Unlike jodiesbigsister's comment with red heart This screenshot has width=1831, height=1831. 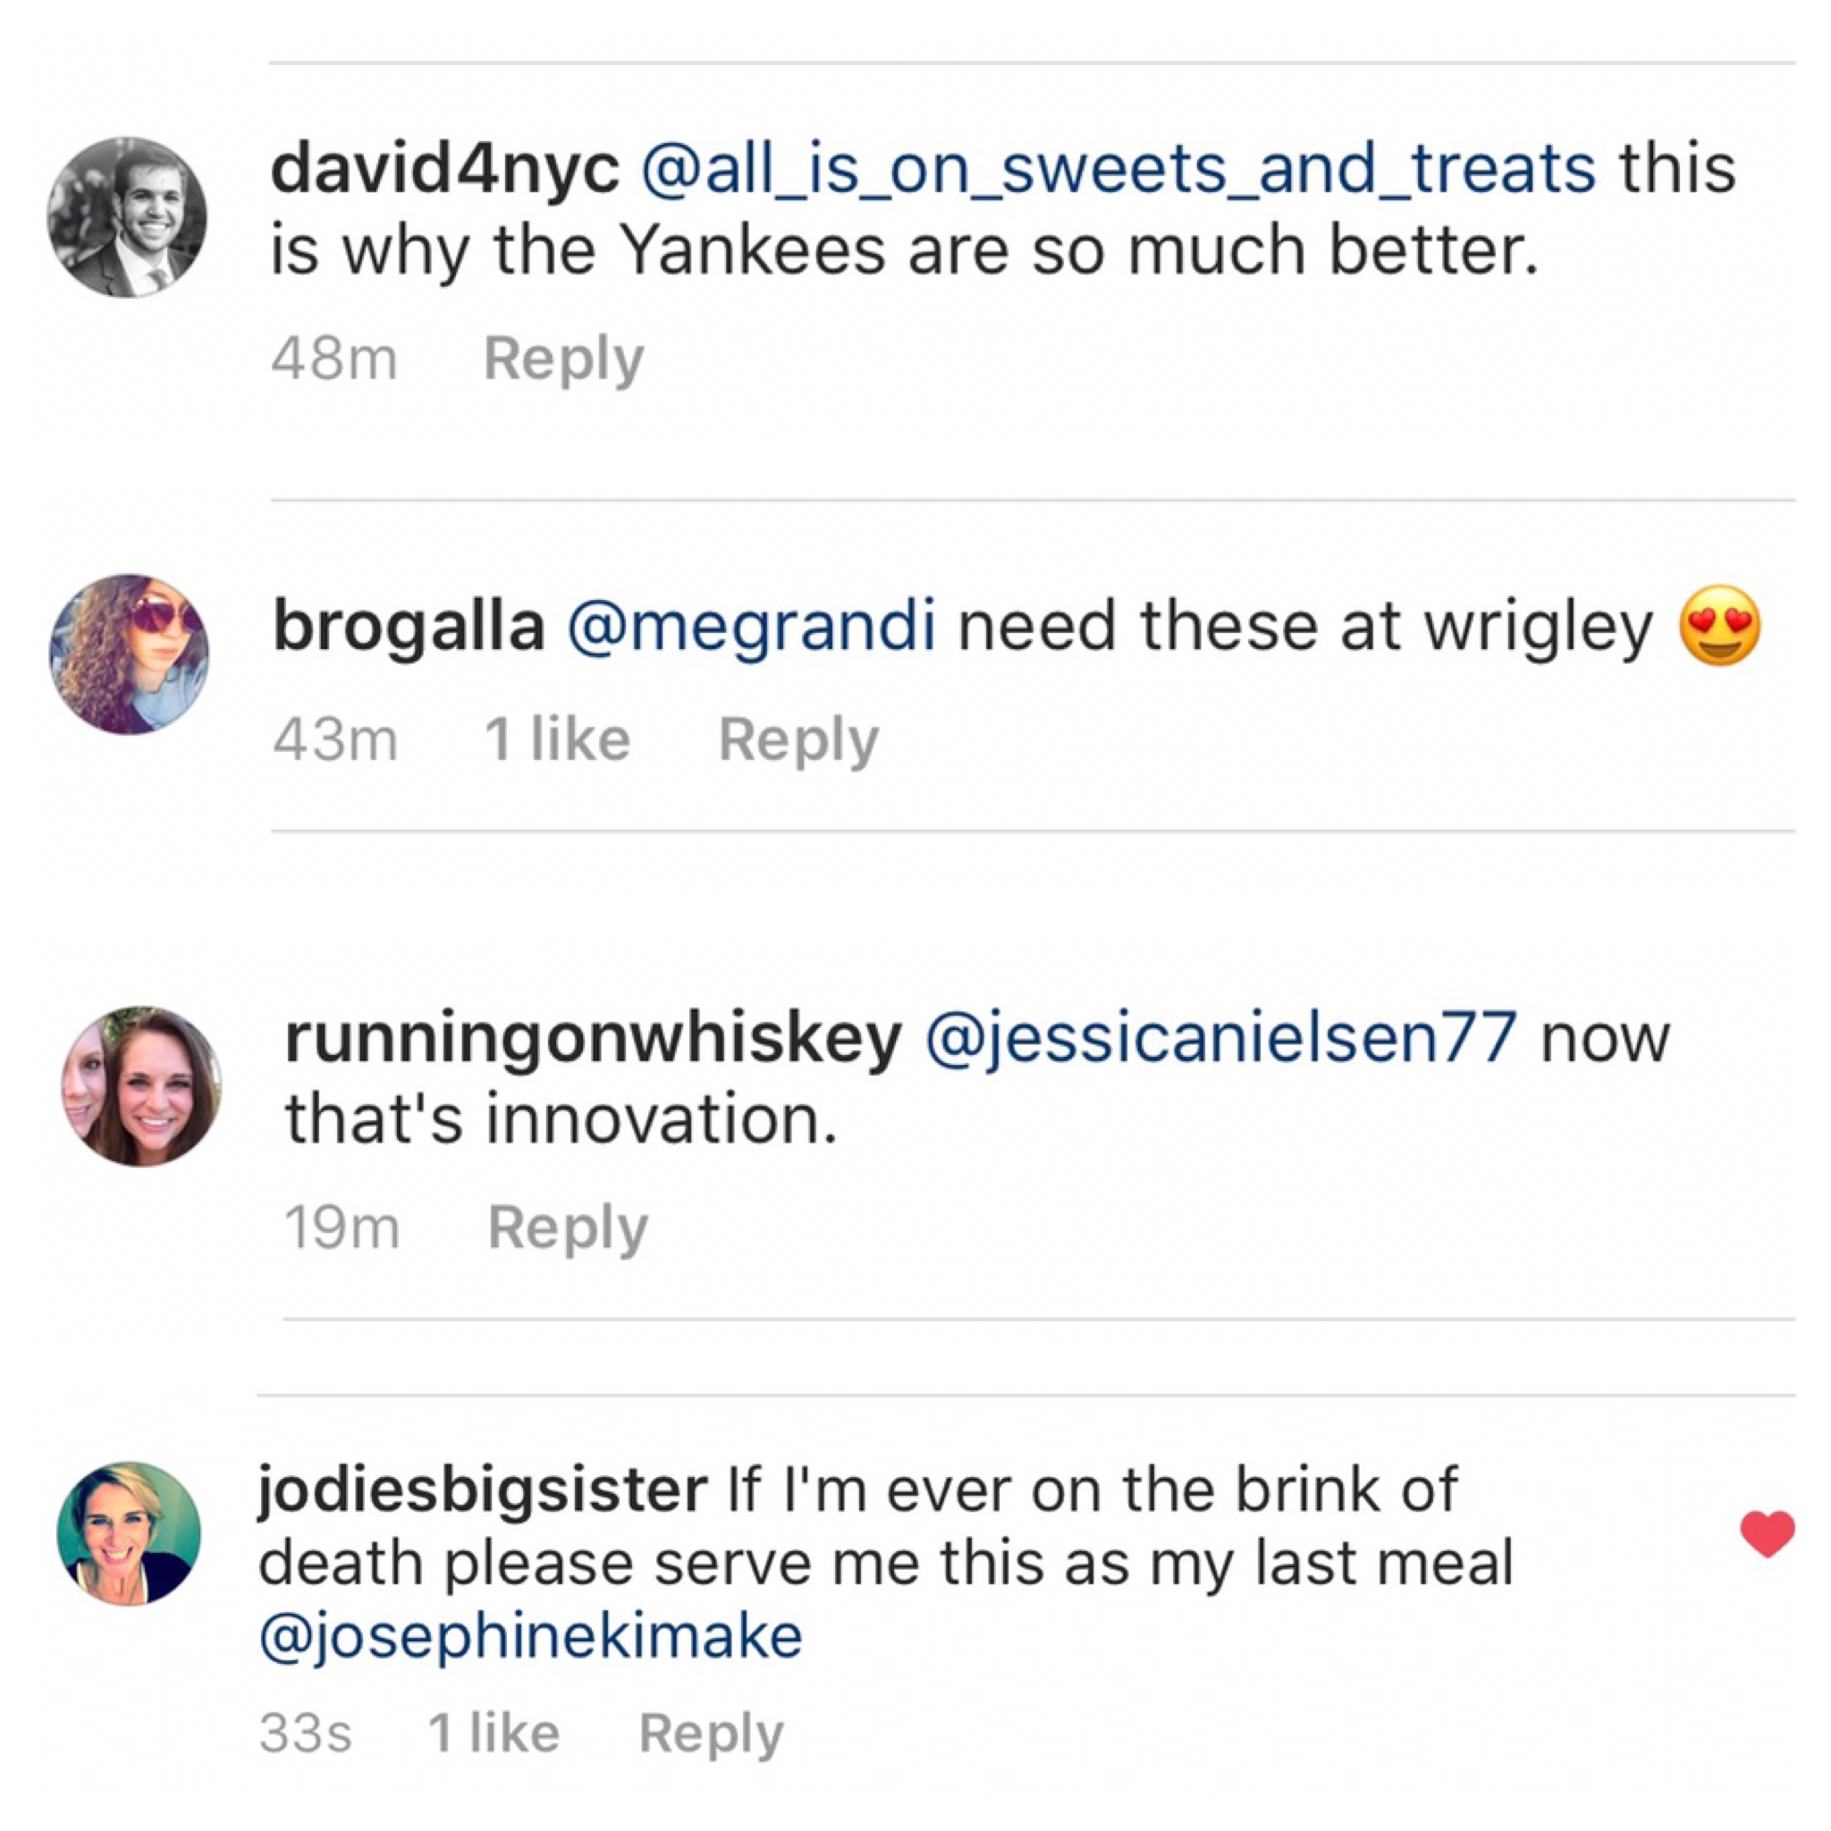(x=1768, y=1534)
